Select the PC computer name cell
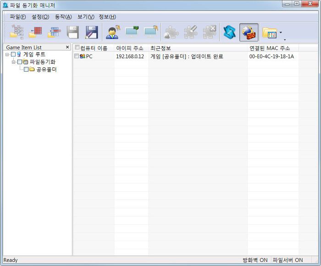This screenshot has height=266, width=321. (x=89, y=56)
